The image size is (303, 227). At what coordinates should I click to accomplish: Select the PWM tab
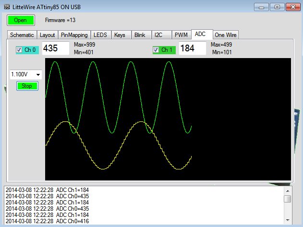tap(181, 35)
